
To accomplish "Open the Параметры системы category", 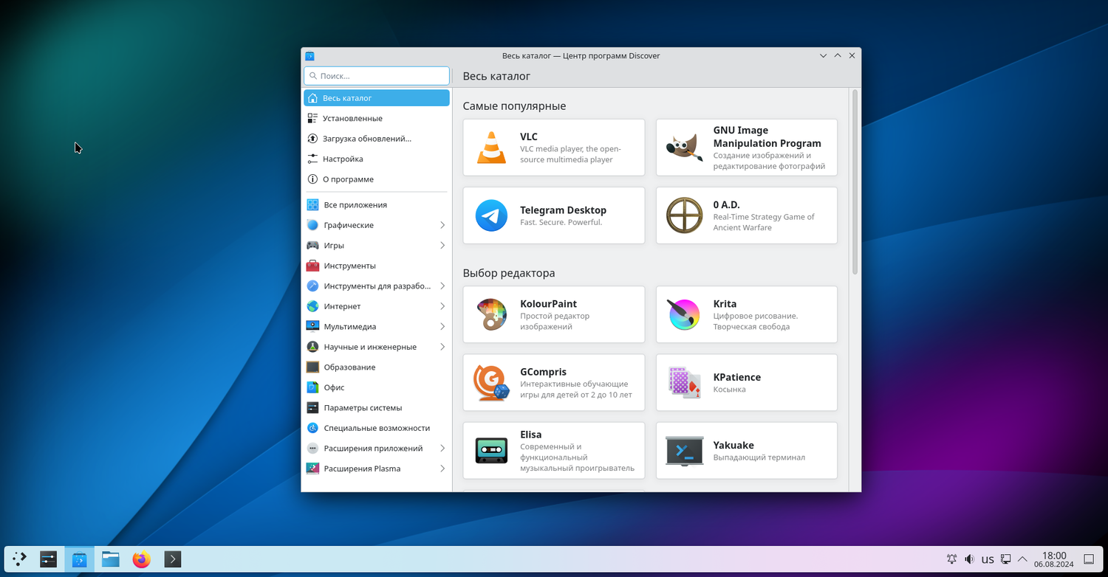I will (x=377, y=407).
